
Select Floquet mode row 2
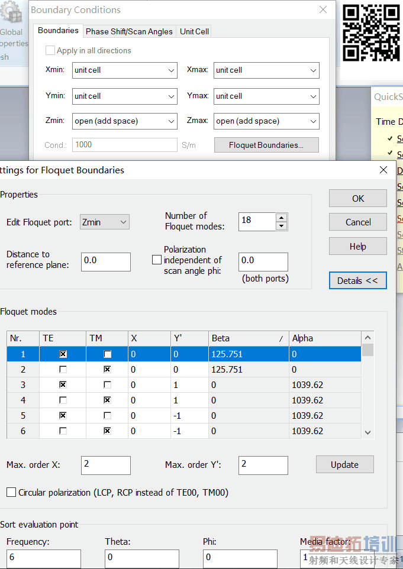pyautogui.click(x=184, y=370)
